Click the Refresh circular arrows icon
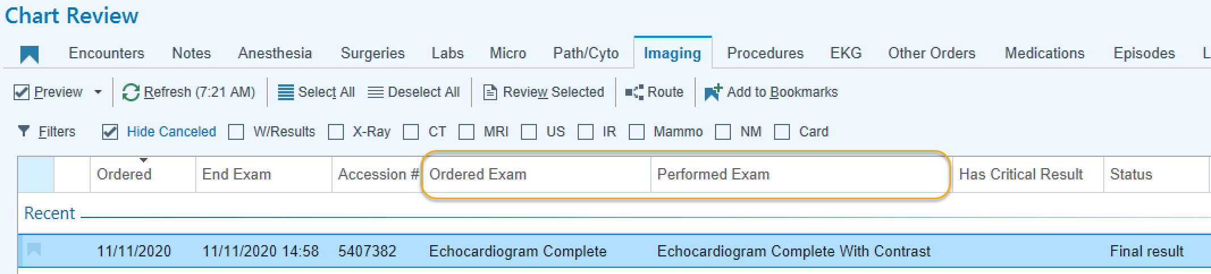Viewport: 1211px width, 274px height. click(131, 92)
